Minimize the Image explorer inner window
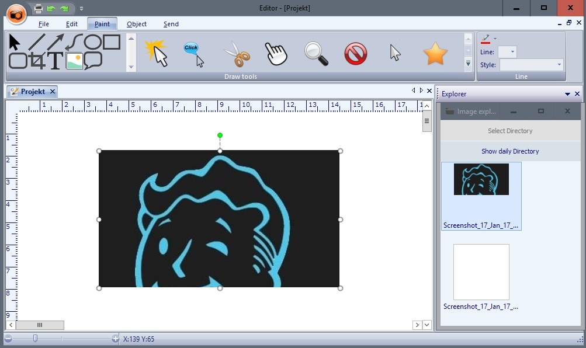This screenshot has width=586, height=348. point(514,112)
